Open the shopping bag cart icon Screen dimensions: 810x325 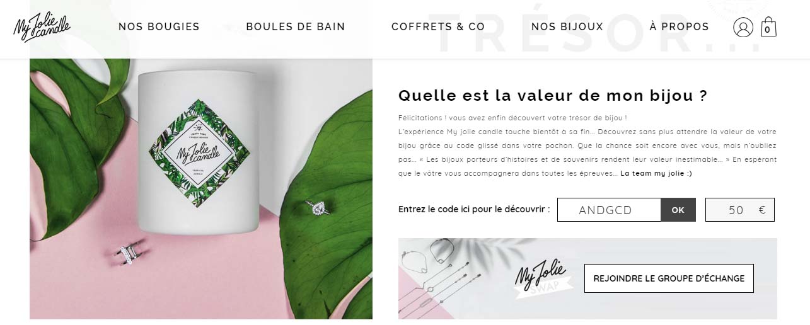768,27
